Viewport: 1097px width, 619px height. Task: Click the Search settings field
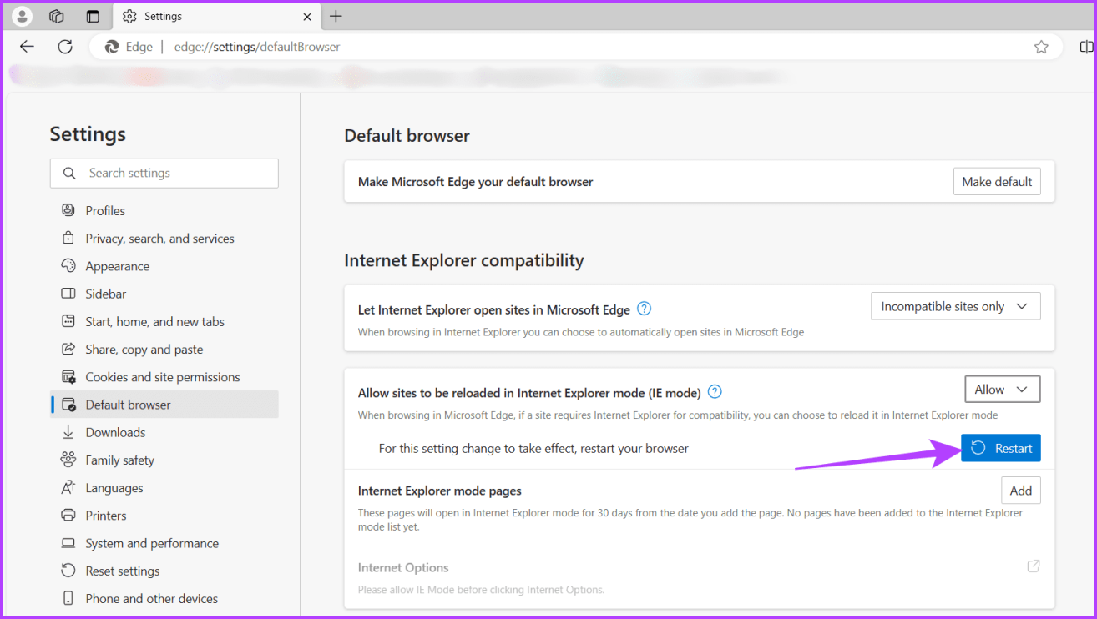[x=164, y=173]
